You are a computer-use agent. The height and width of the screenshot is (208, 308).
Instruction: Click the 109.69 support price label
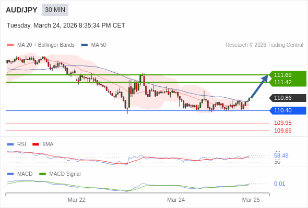tap(283, 131)
